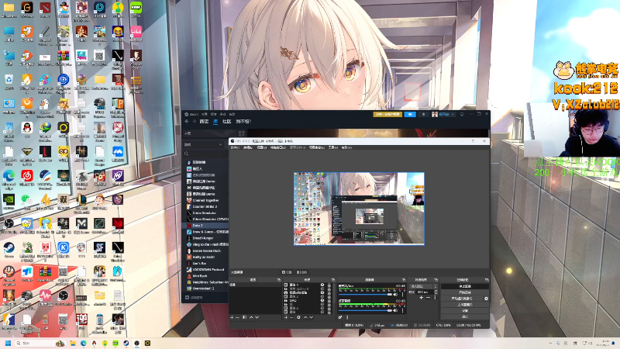Screen dimensions: 620x349
Task: Toggle visibility eye of last listed source
Action: [x=322, y=312]
